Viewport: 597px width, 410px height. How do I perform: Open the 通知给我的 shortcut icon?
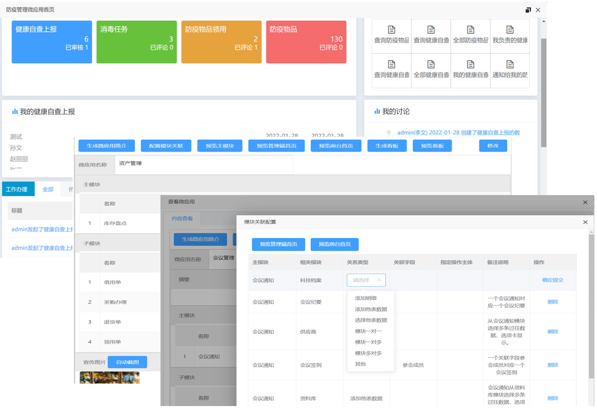[510, 65]
